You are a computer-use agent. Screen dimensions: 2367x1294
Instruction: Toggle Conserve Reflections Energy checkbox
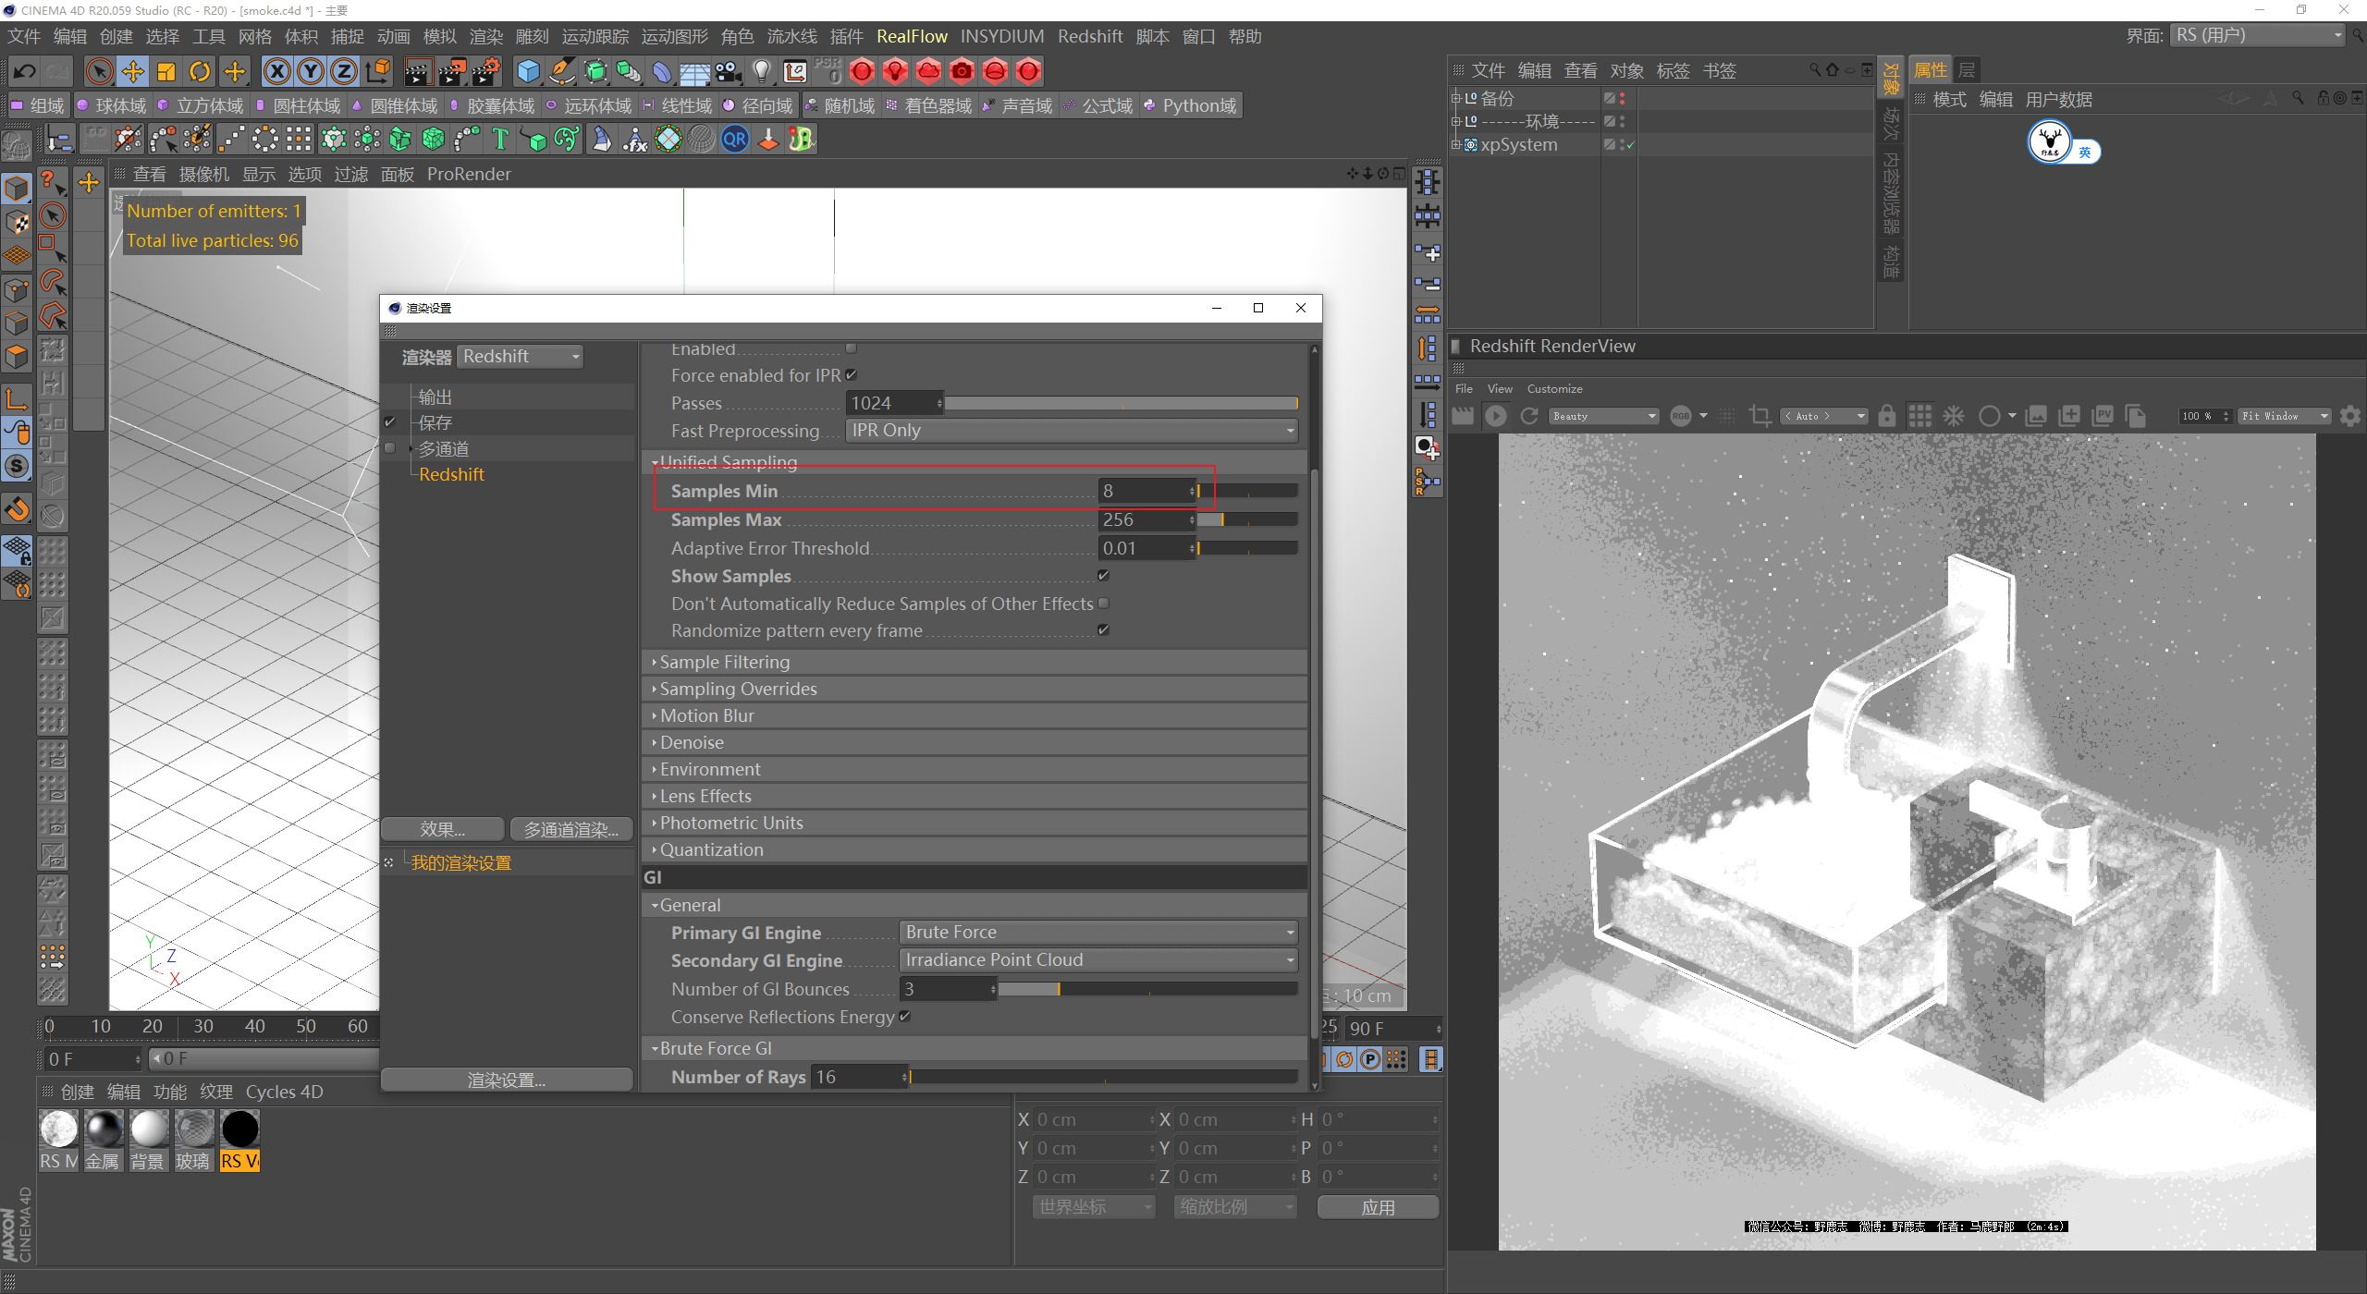pos(905,1016)
